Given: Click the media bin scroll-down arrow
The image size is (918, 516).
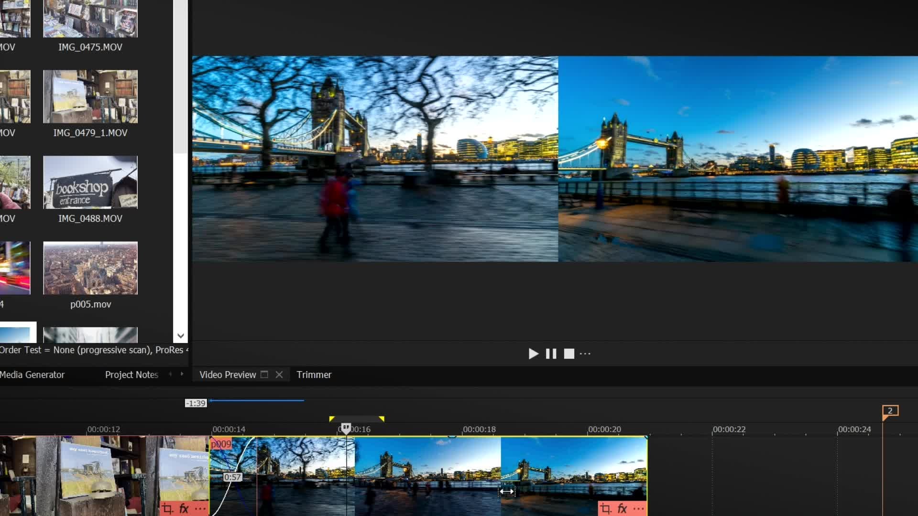Looking at the screenshot, I should point(181,335).
